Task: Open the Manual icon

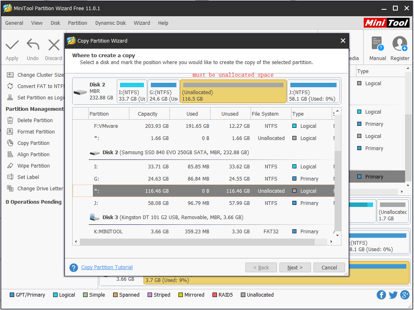Action: point(377,43)
